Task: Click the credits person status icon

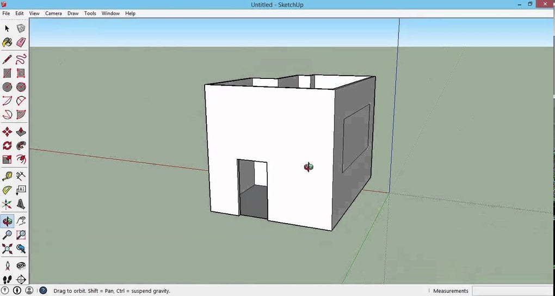Action: point(17,291)
